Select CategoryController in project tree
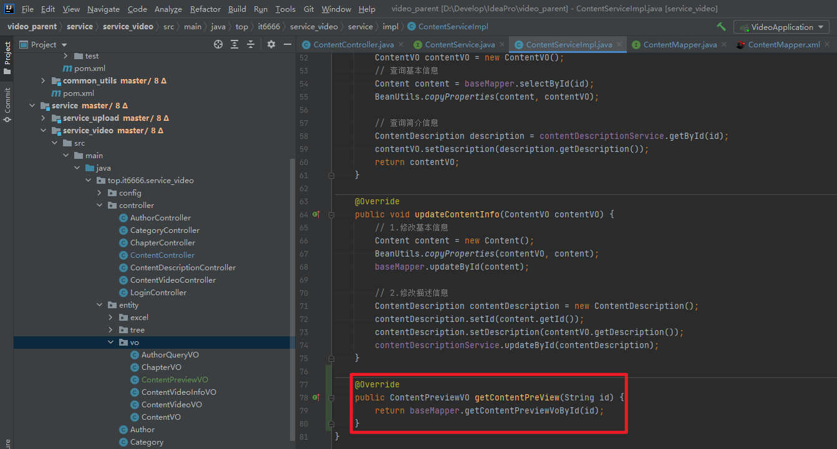 [165, 230]
